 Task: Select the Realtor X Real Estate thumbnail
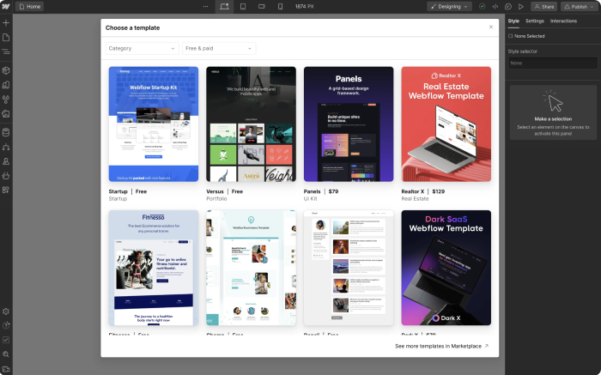click(446, 124)
